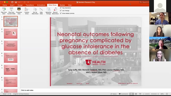Image resolution: width=171 pixels, height=96 pixels.
Task: Toggle the Play Narrations checkbox
Action: (61, 8)
